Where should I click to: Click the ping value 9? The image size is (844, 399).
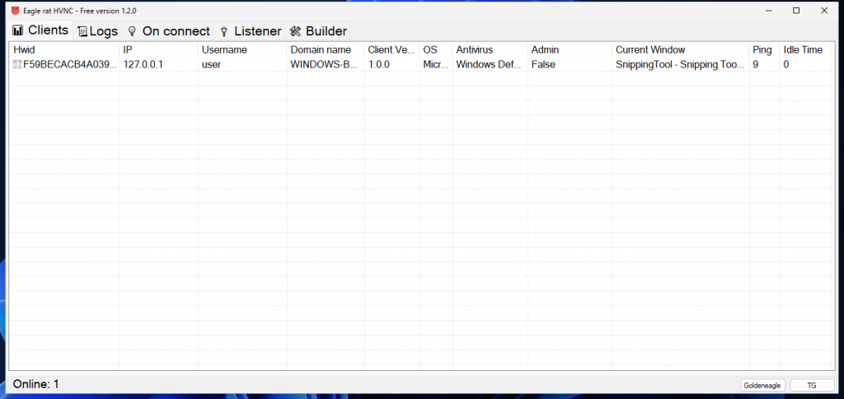pos(756,64)
